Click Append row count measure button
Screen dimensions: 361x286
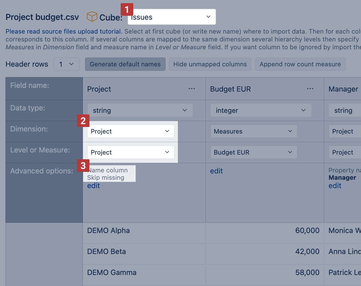coord(300,64)
